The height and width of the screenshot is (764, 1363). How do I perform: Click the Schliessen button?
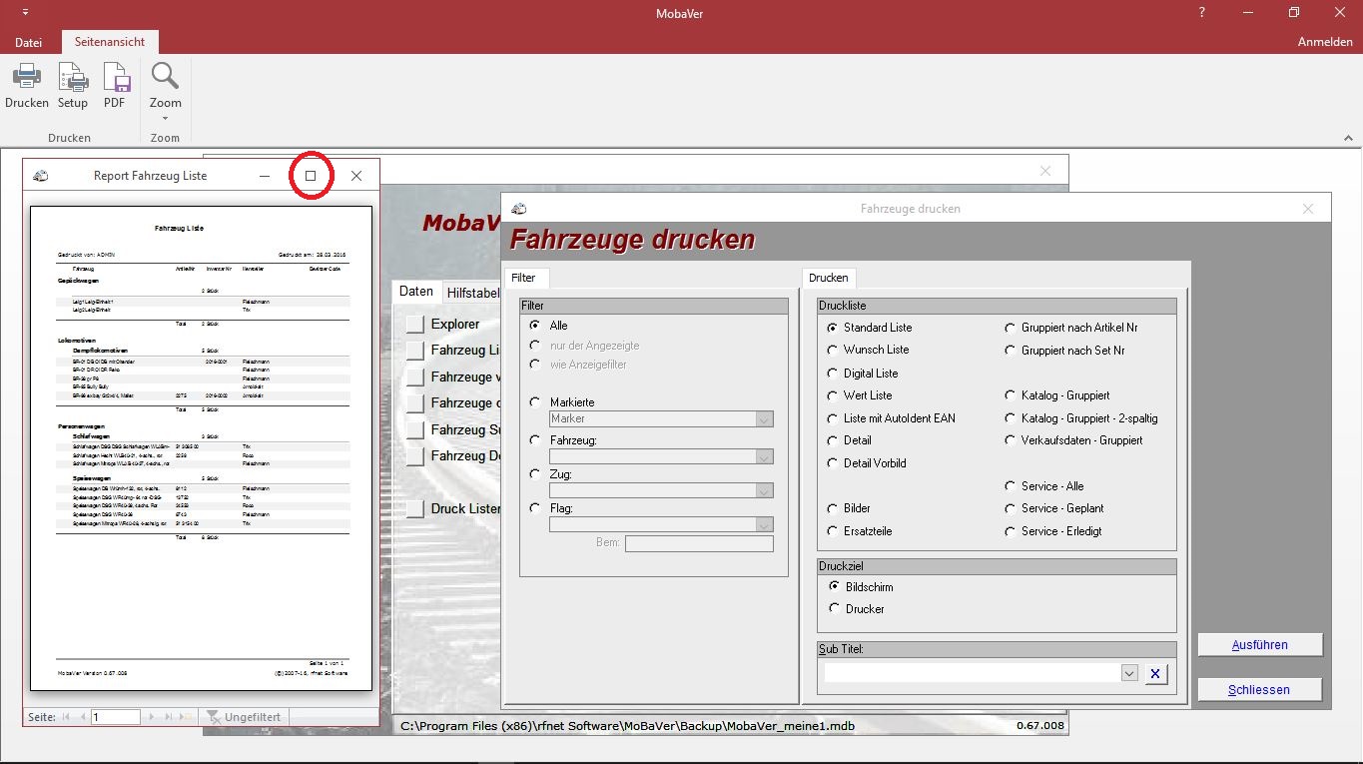click(x=1260, y=690)
